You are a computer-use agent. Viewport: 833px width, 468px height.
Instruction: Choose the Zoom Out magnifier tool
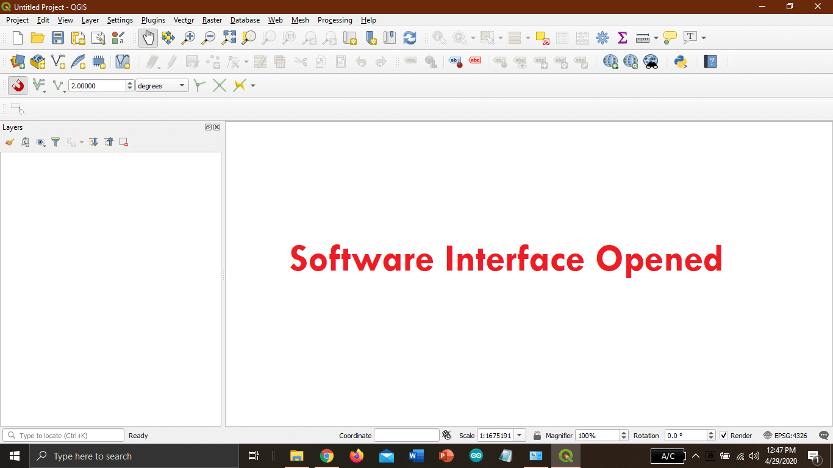pyautogui.click(x=209, y=38)
